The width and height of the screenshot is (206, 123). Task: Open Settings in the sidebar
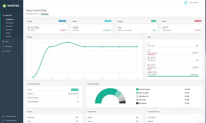(x=8, y=36)
